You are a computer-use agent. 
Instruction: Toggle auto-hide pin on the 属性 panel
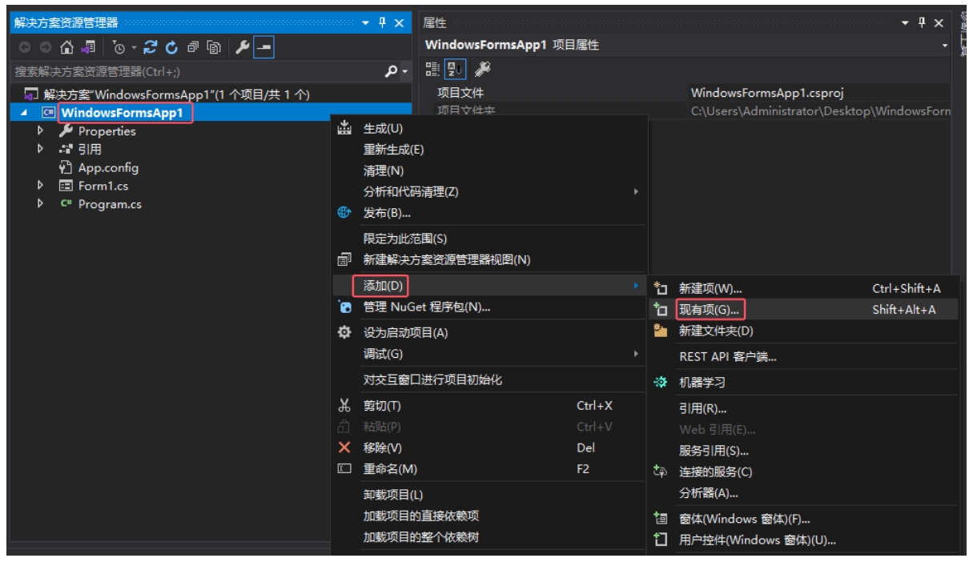click(923, 22)
